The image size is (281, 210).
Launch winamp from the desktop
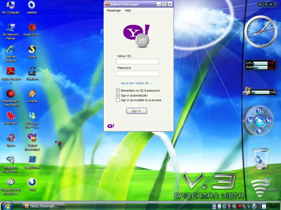32,96
